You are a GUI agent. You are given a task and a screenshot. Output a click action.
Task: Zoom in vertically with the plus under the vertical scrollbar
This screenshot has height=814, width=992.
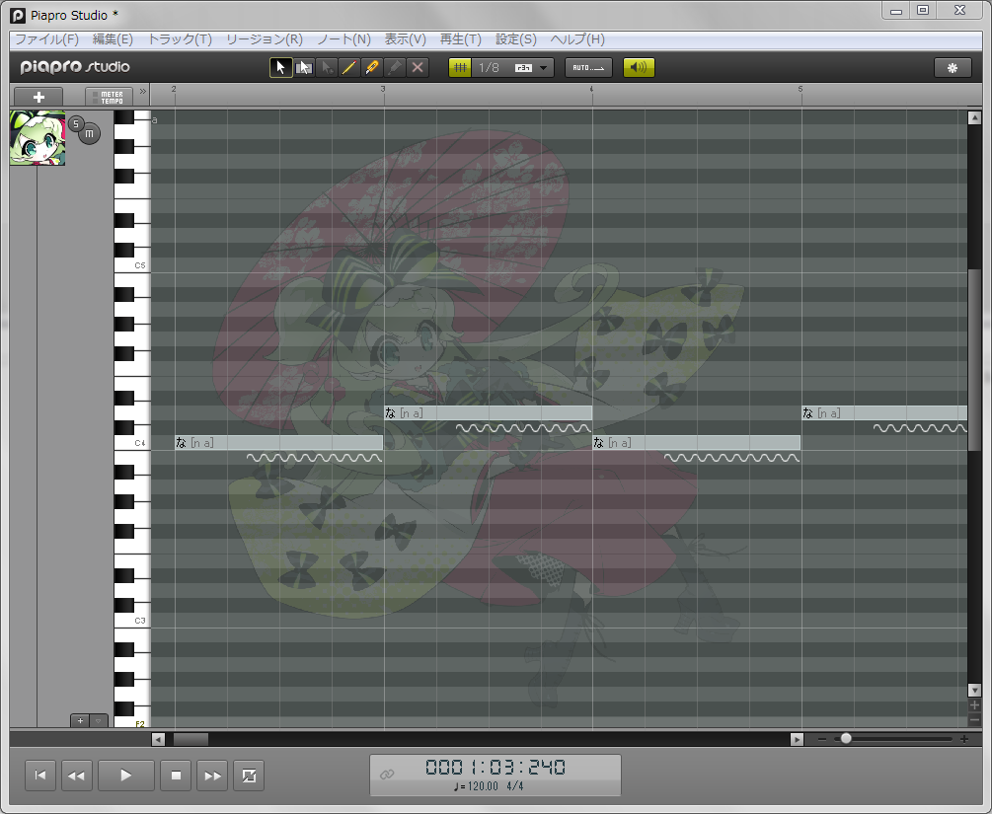(974, 705)
